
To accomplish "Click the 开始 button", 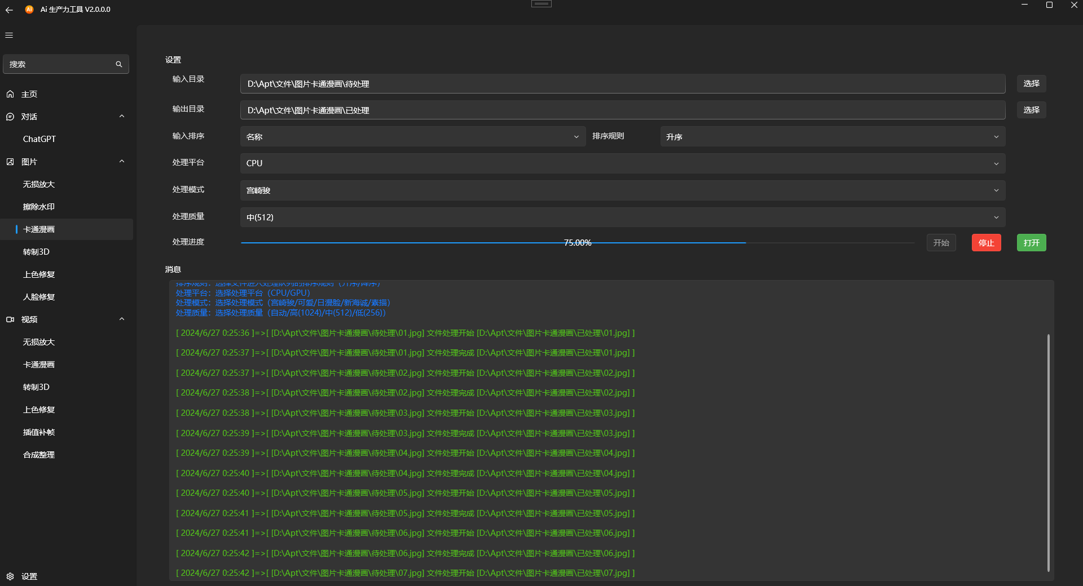I will [941, 243].
